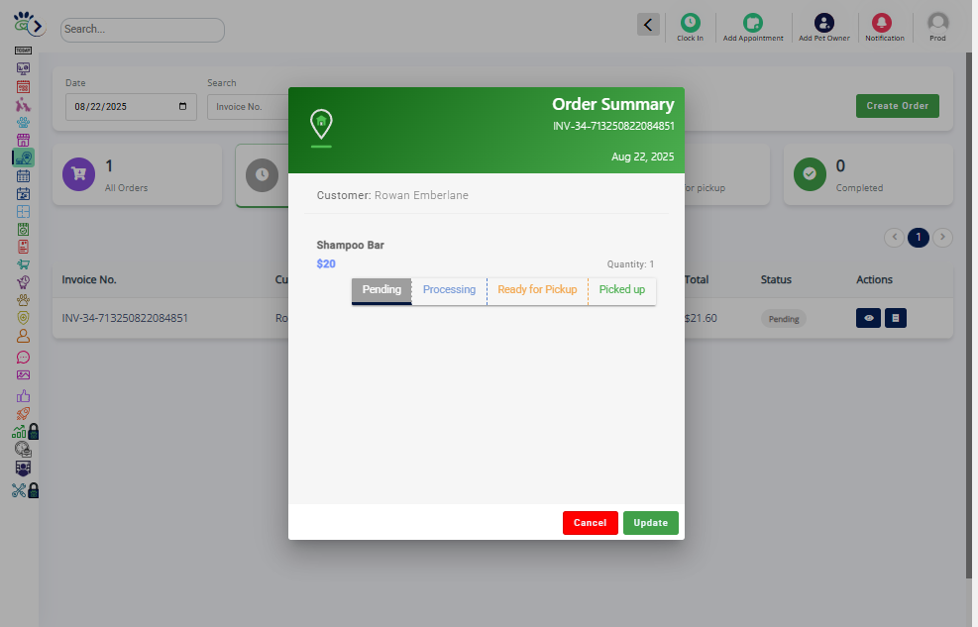
Task: Open the TODAY sidebar icon
Action: [x=23, y=51]
